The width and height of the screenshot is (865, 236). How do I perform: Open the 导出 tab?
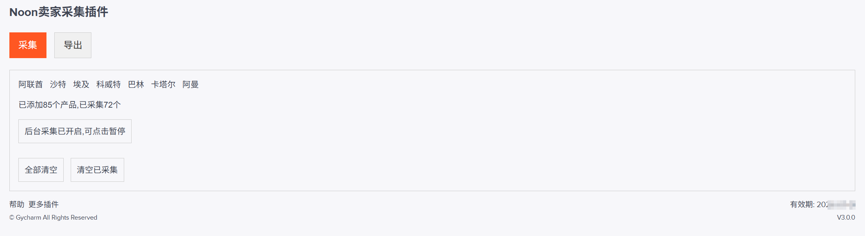(73, 45)
